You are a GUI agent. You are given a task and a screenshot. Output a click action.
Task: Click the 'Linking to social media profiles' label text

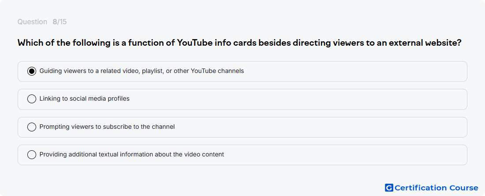point(85,99)
